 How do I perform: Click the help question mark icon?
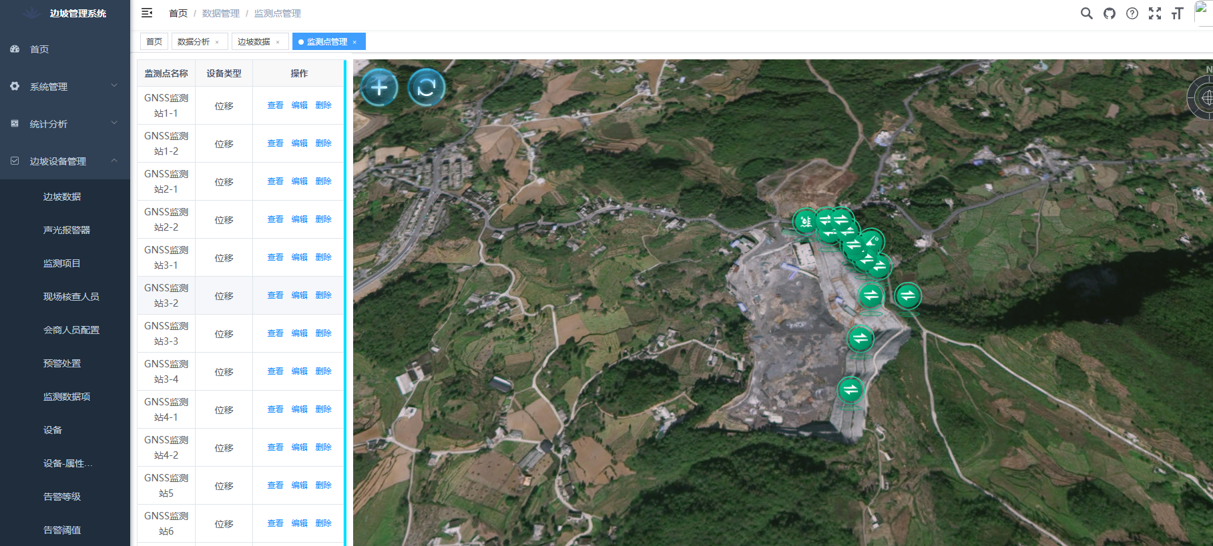[x=1132, y=13]
